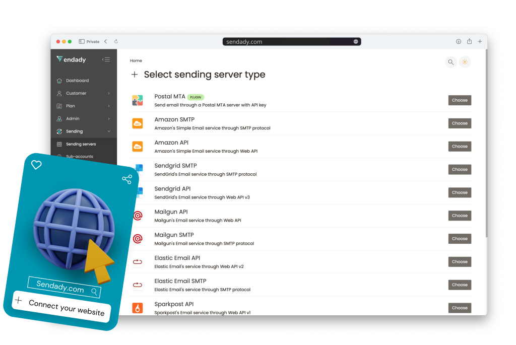The image size is (516, 345).
Task: Click the Dashboard home icon
Action: (x=59, y=81)
